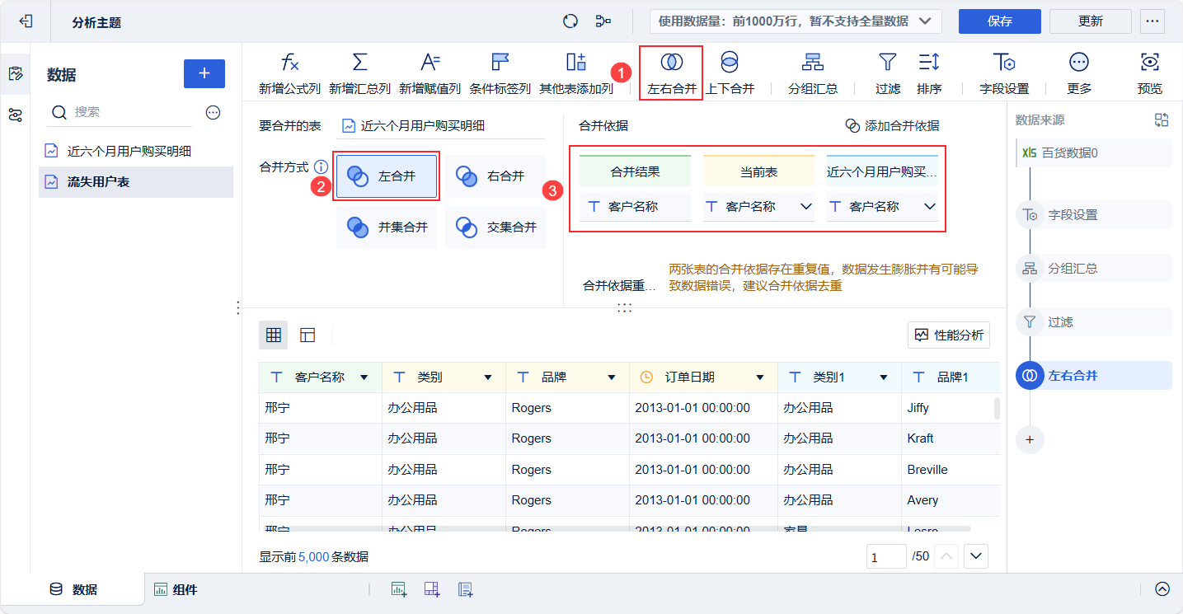The width and height of the screenshot is (1183, 614).
Task: Select the 左右合并 step in the flow panel
Action: click(x=1094, y=376)
